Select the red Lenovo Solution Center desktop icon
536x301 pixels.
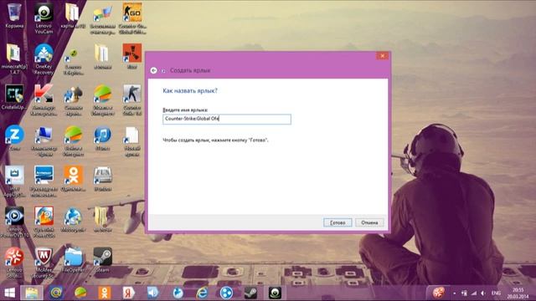(14, 262)
